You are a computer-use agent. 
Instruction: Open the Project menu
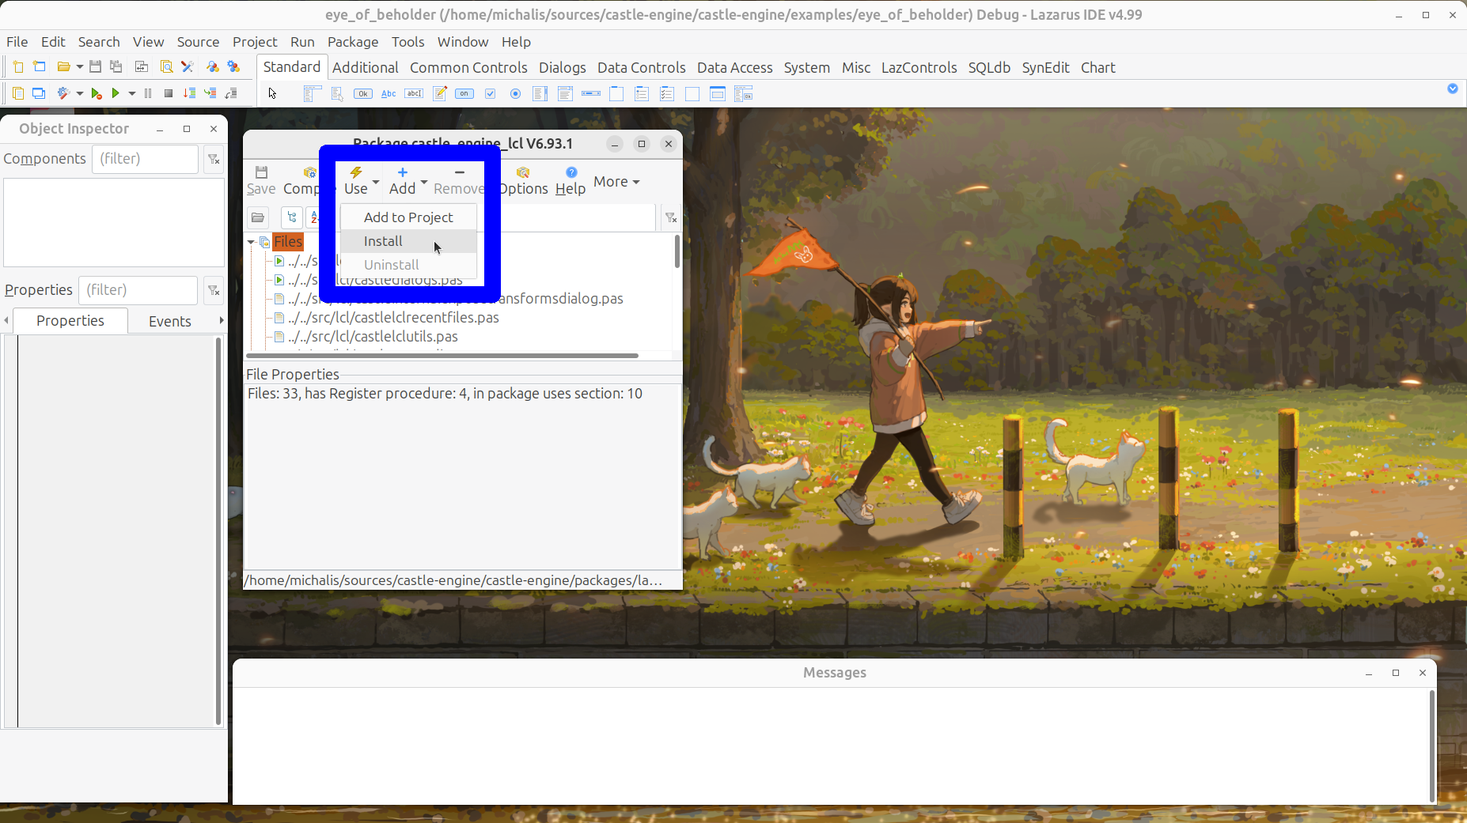click(255, 42)
